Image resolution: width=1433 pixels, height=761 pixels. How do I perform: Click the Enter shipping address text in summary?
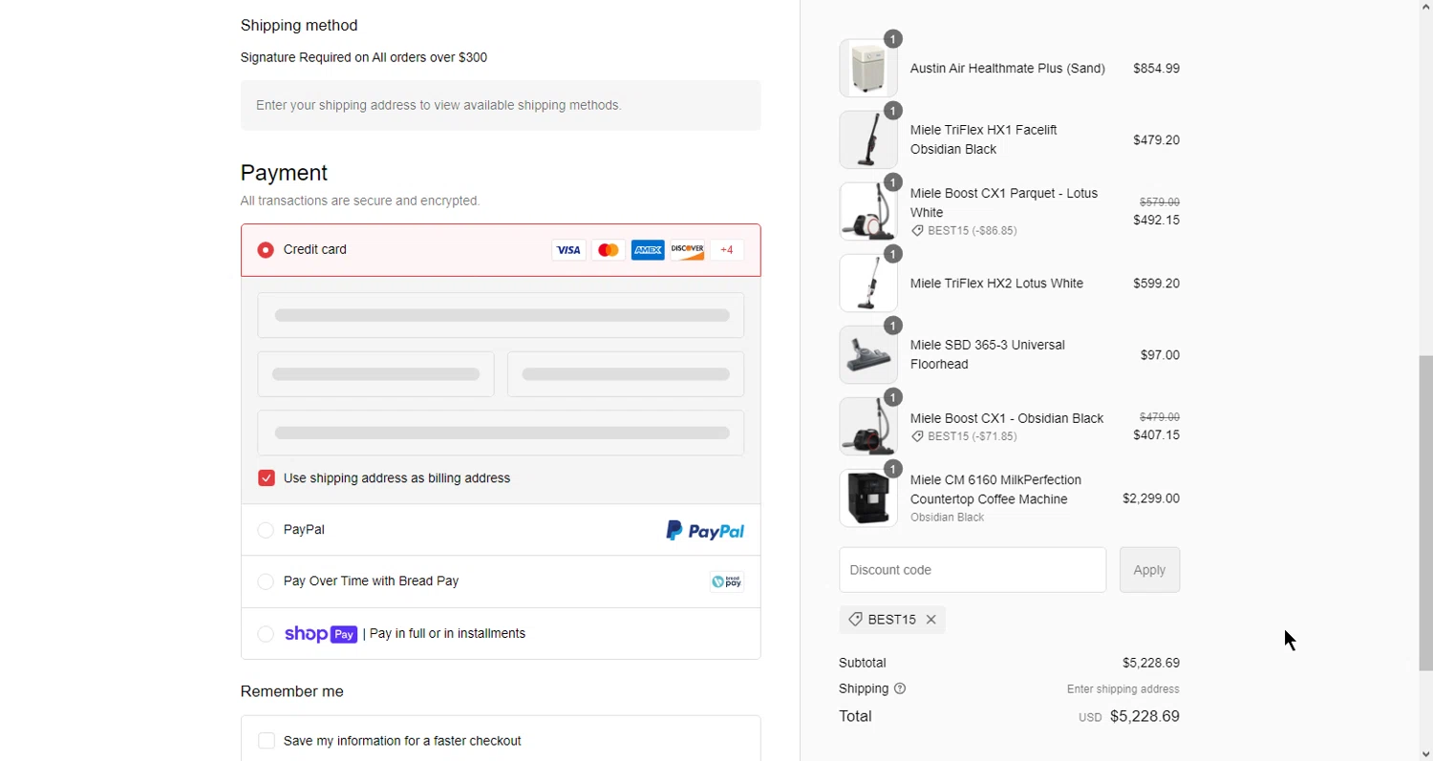pos(1123,689)
